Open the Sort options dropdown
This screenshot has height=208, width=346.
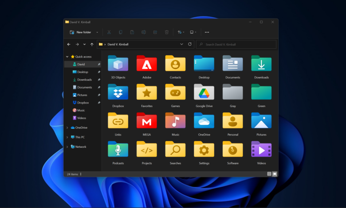(181, 32)
